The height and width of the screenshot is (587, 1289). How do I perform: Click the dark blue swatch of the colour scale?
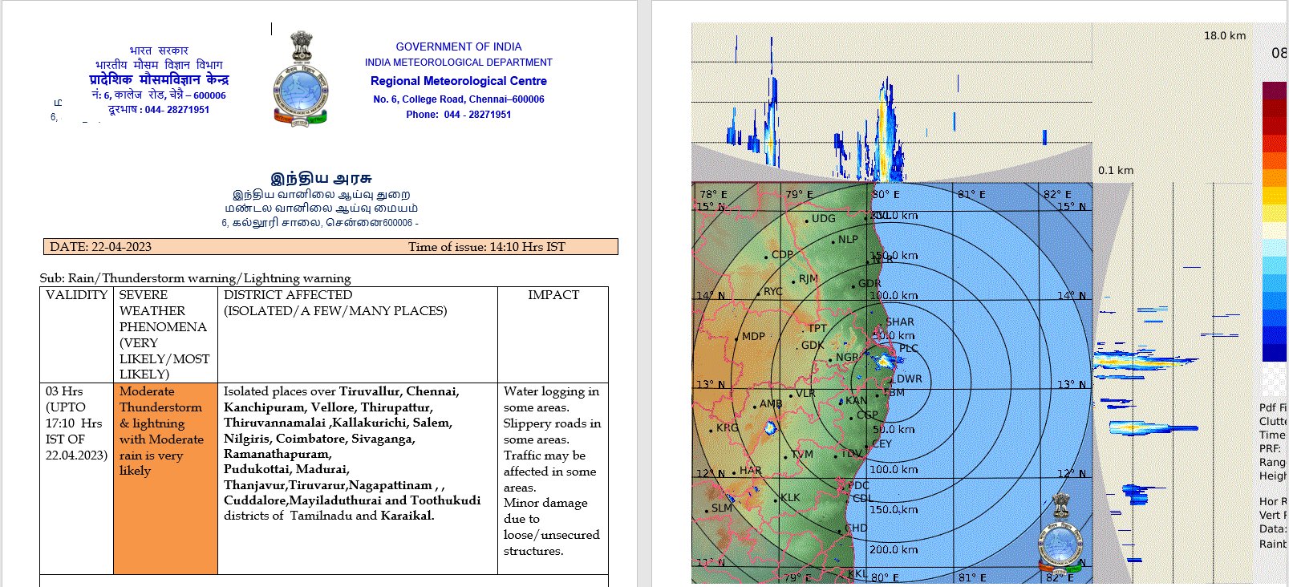click(1275, 353)
